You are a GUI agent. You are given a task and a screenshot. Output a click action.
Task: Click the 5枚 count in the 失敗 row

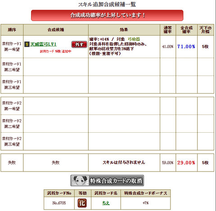205,162
